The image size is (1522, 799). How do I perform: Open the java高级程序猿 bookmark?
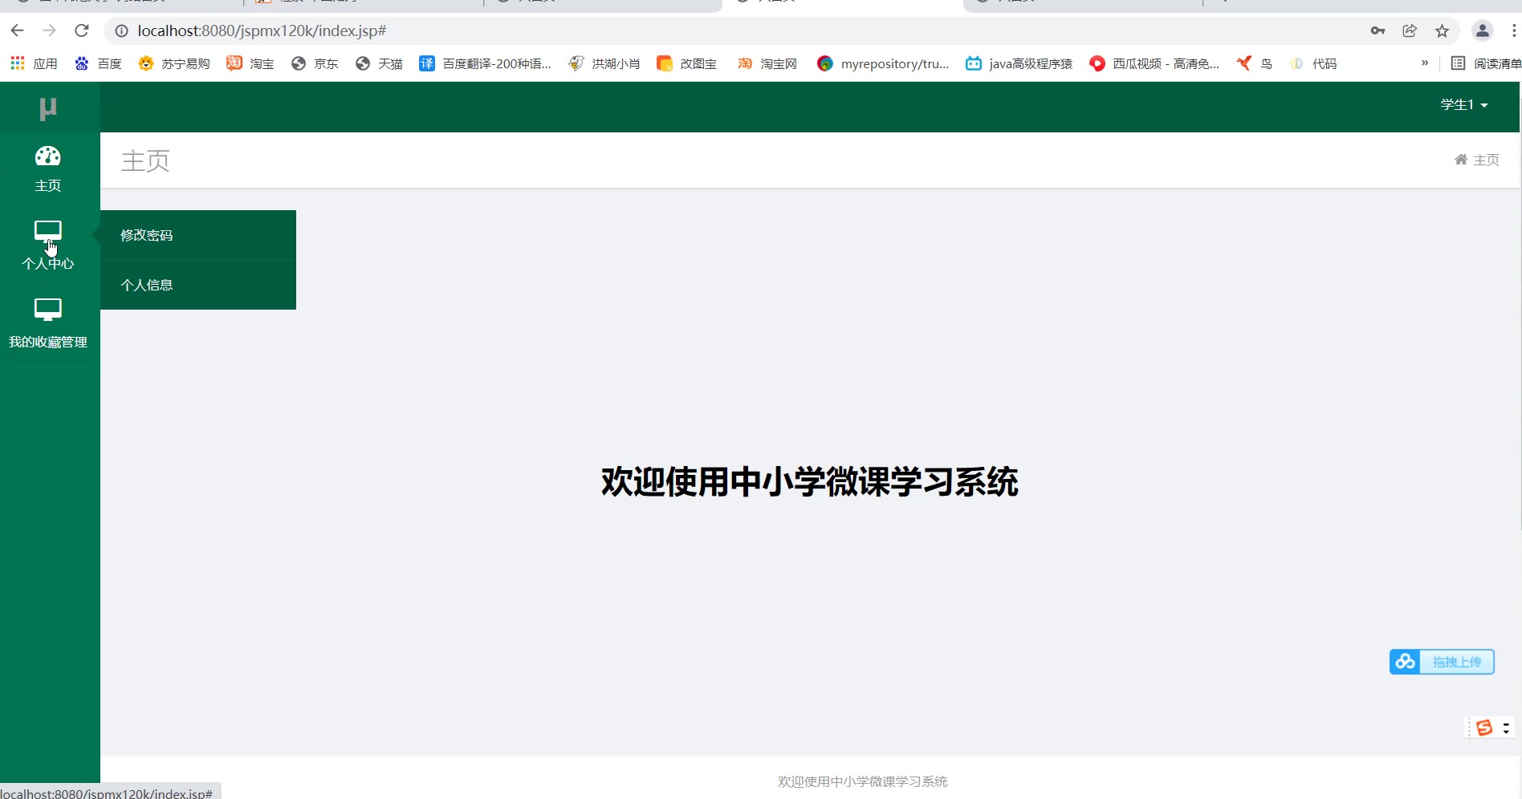pyautogui.click(x=1019, y=63)
